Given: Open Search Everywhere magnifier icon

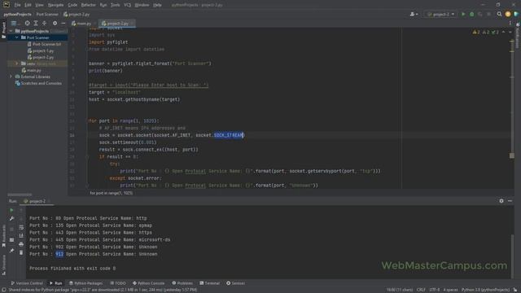Looking at the screenshot, I should coord(499,15).
